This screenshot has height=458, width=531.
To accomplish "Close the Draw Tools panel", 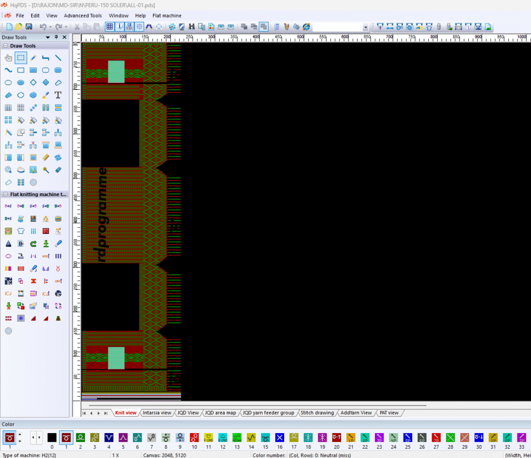I will [x=65, y=37].
